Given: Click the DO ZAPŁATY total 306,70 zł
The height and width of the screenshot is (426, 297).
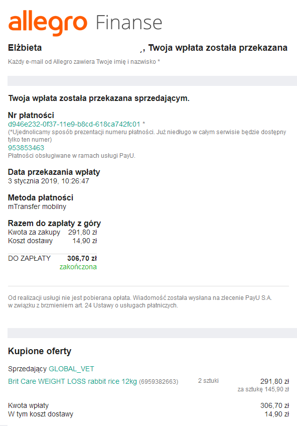Looking at the screenshot, I should (x=82, y=258).
